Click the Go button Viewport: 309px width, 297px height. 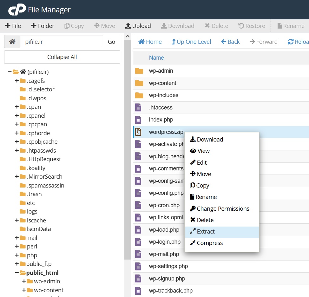pyautogui.click(x=111, y=42)
